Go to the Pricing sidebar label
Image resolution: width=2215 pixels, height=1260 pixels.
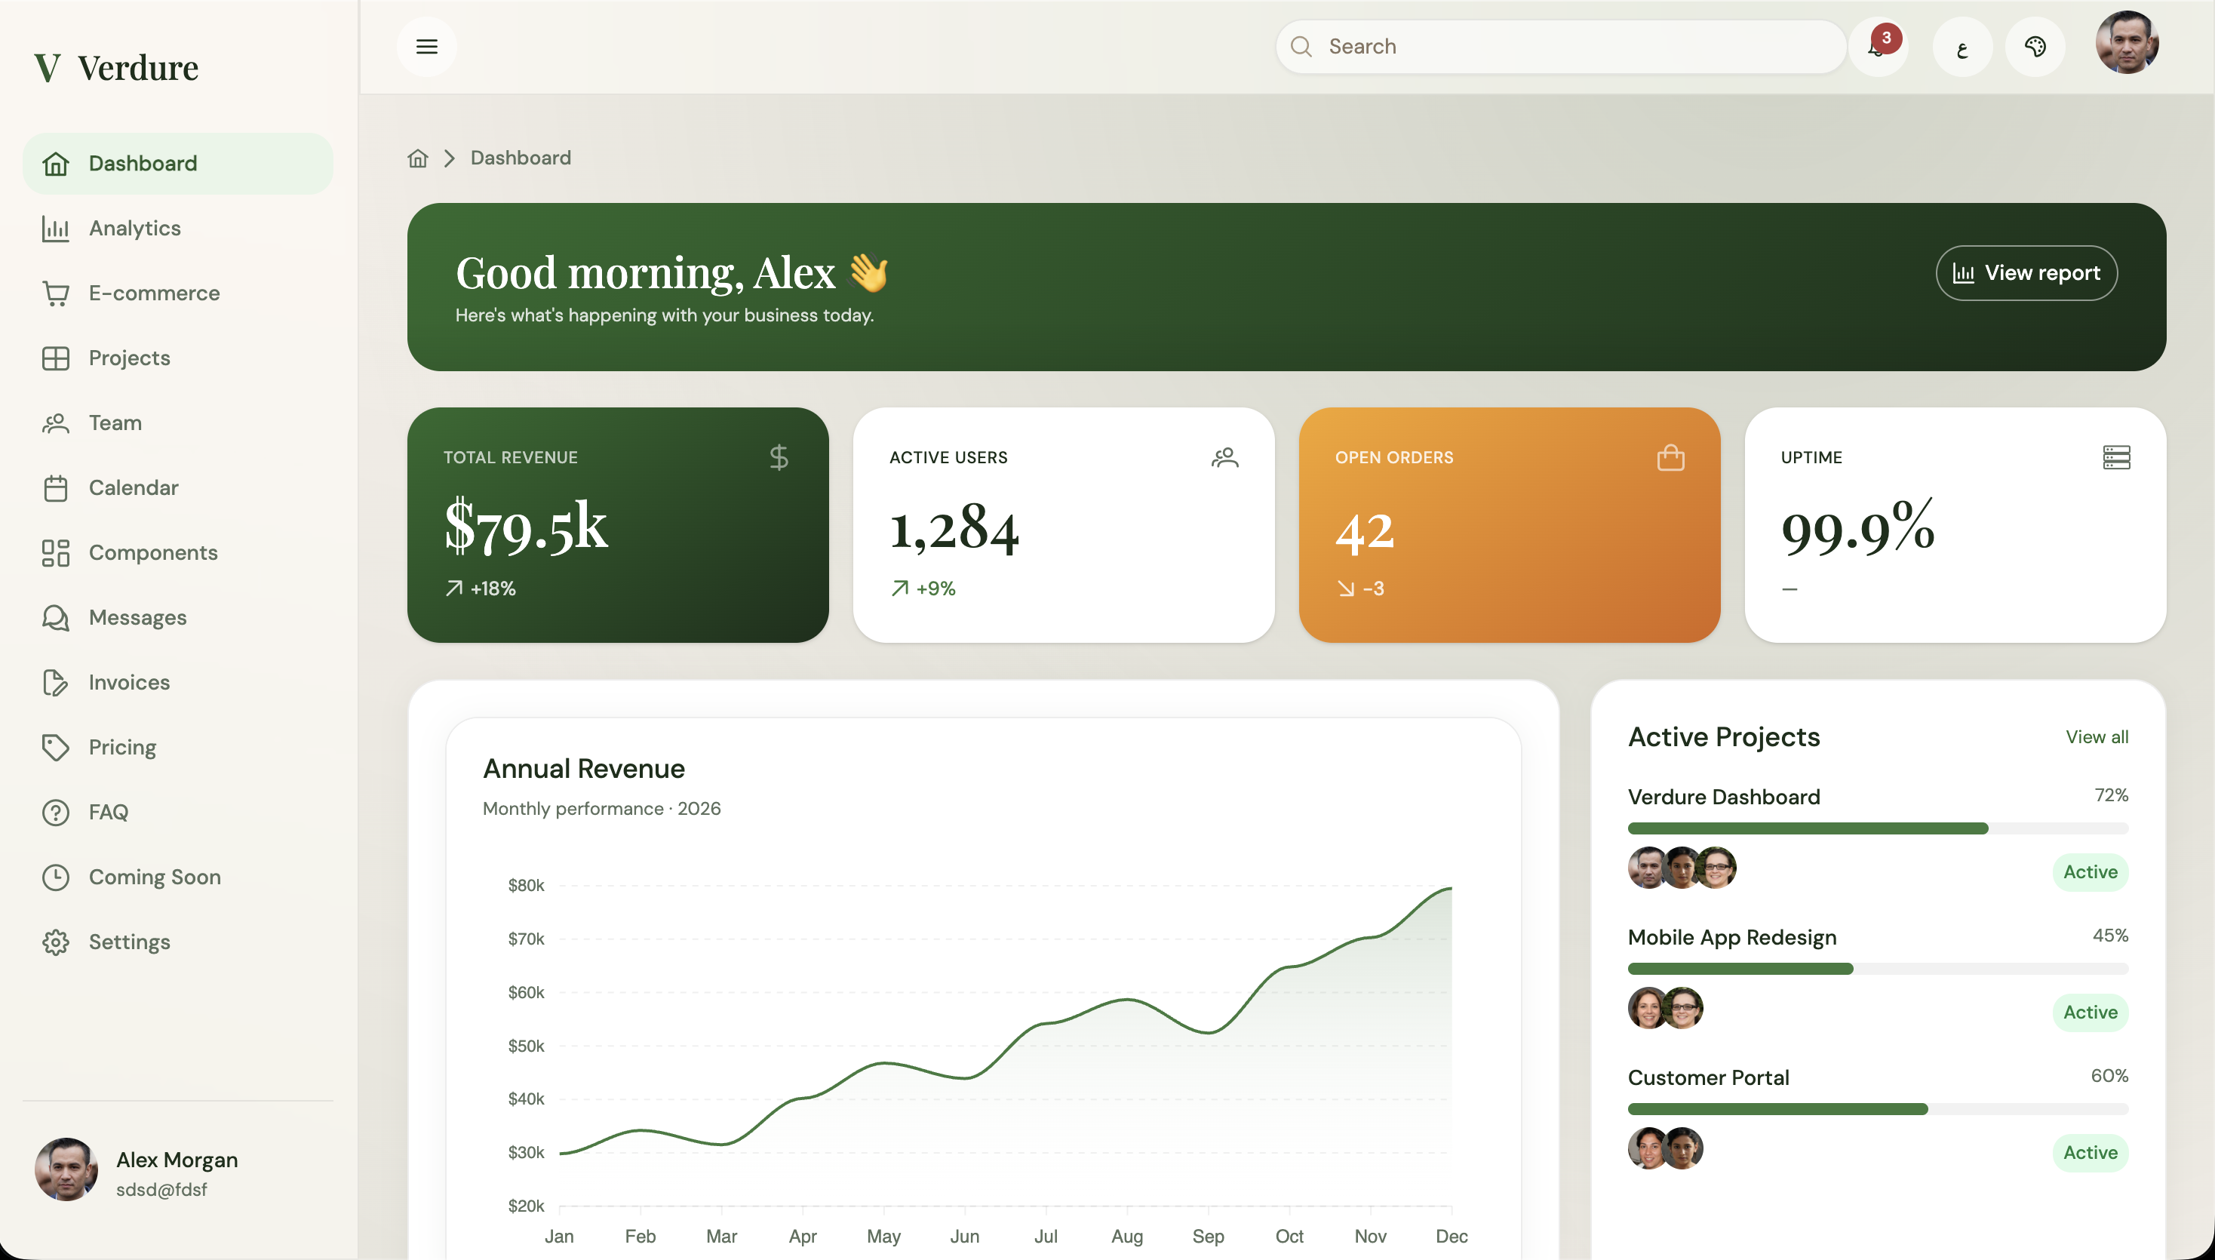tap(122, 748)
